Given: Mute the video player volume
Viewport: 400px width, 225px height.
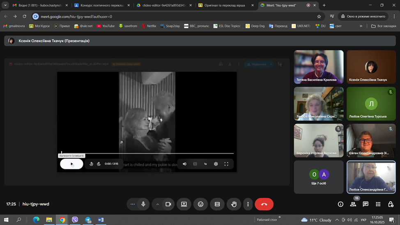Looking at the screenshot, I should (184, 164).
